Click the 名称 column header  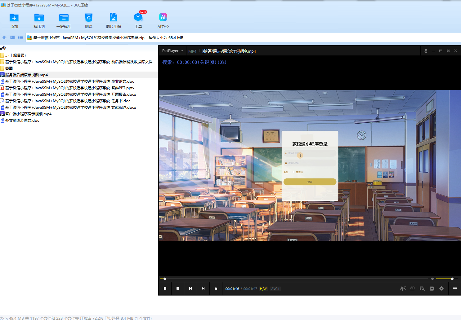(x=3, y=48)
